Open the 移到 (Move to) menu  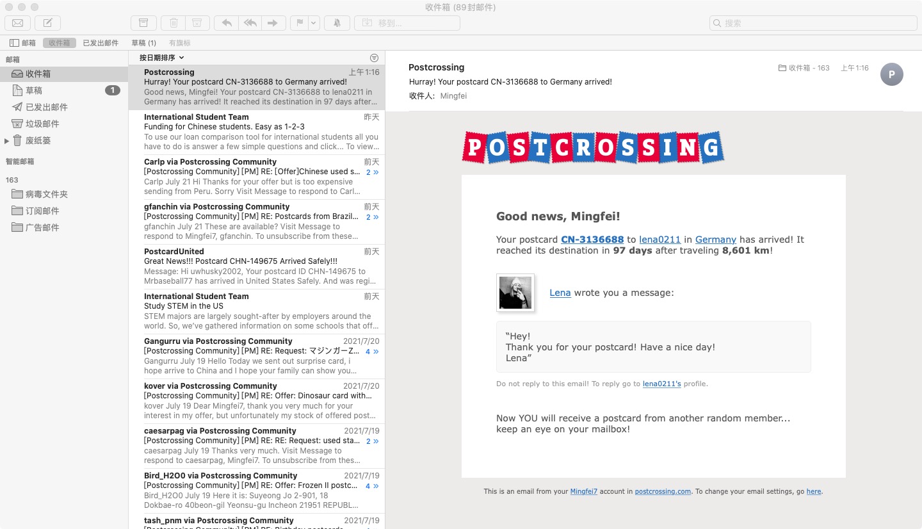tap(407, 23)
